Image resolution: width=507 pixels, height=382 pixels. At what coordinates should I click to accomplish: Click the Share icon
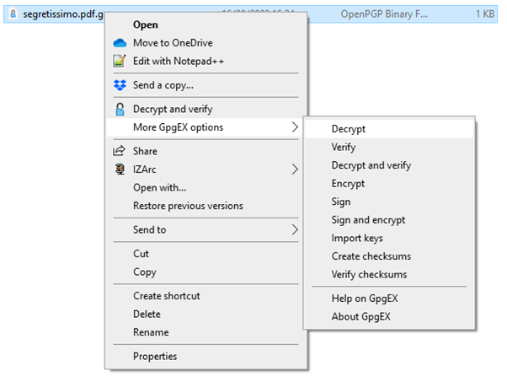pos(119,151)
